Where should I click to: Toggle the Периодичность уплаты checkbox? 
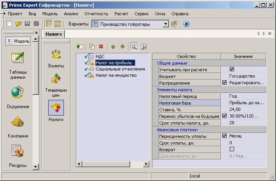click(224, 136)
